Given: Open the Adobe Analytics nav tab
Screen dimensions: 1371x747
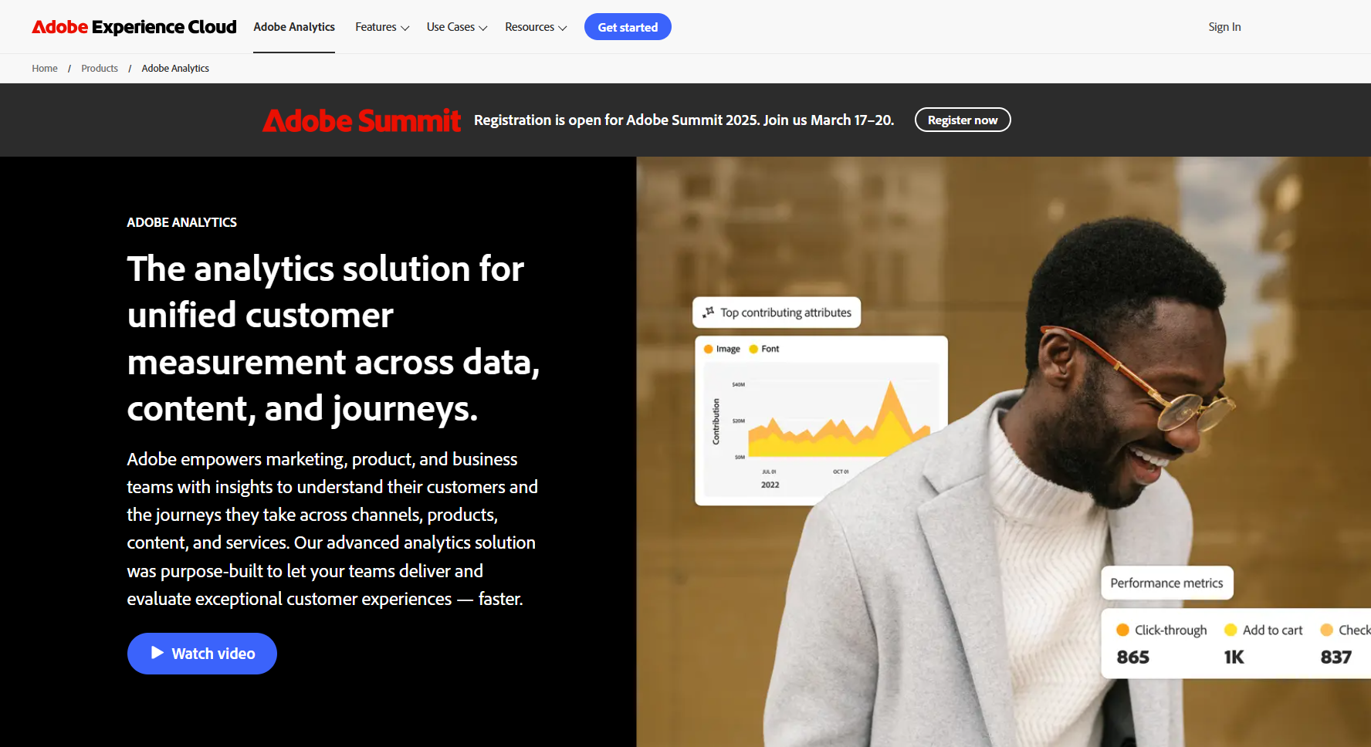Looking at the screenshot, I should (x=294, y=27).
